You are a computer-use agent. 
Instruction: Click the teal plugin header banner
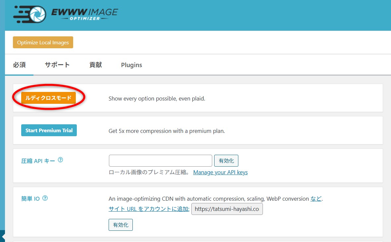click(232, 15)
